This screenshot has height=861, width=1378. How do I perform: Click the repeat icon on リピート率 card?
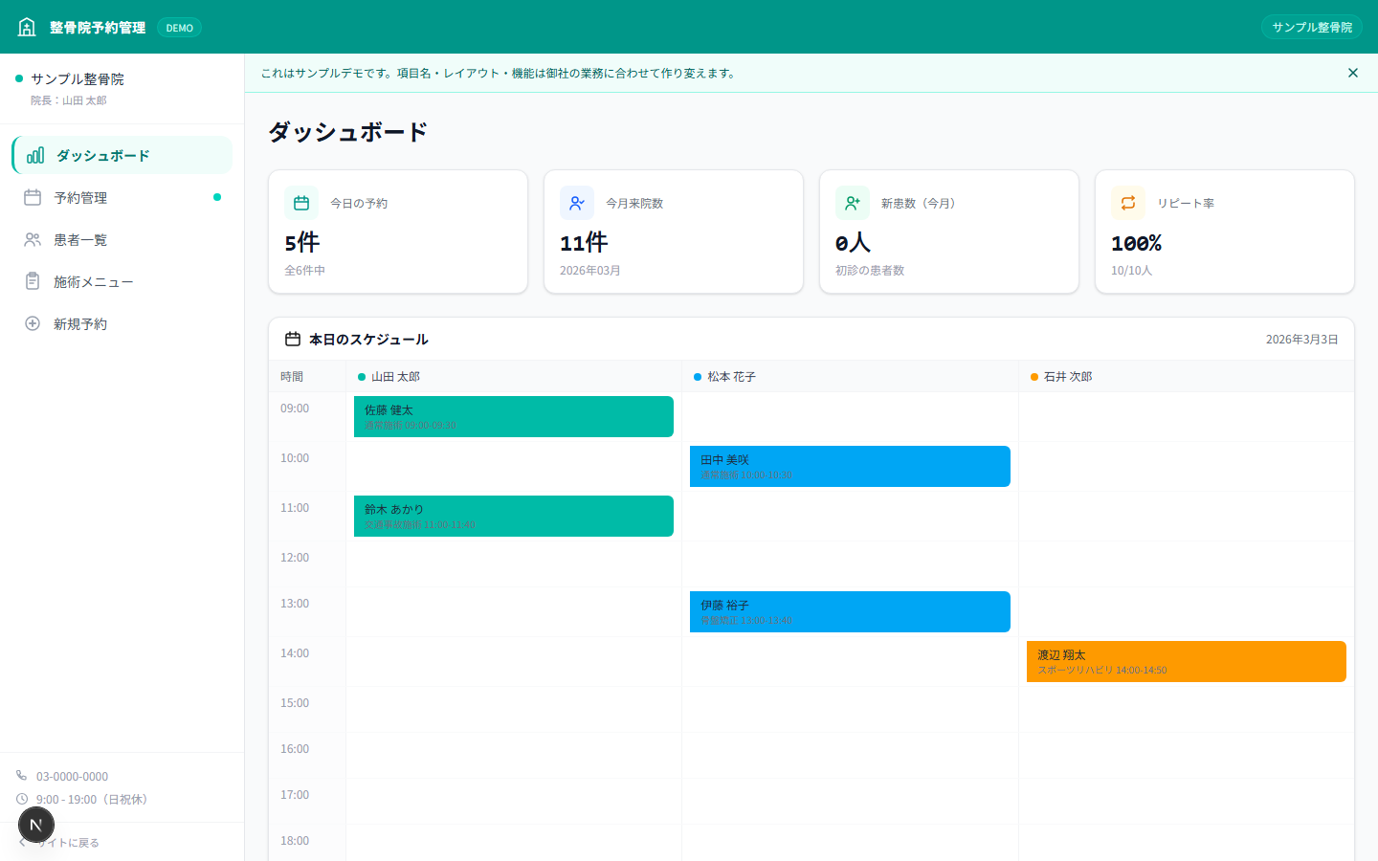(1128, 203)
